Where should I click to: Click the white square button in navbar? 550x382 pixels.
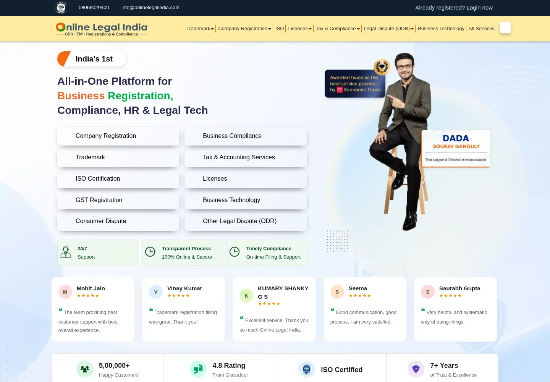click(505, 28)
